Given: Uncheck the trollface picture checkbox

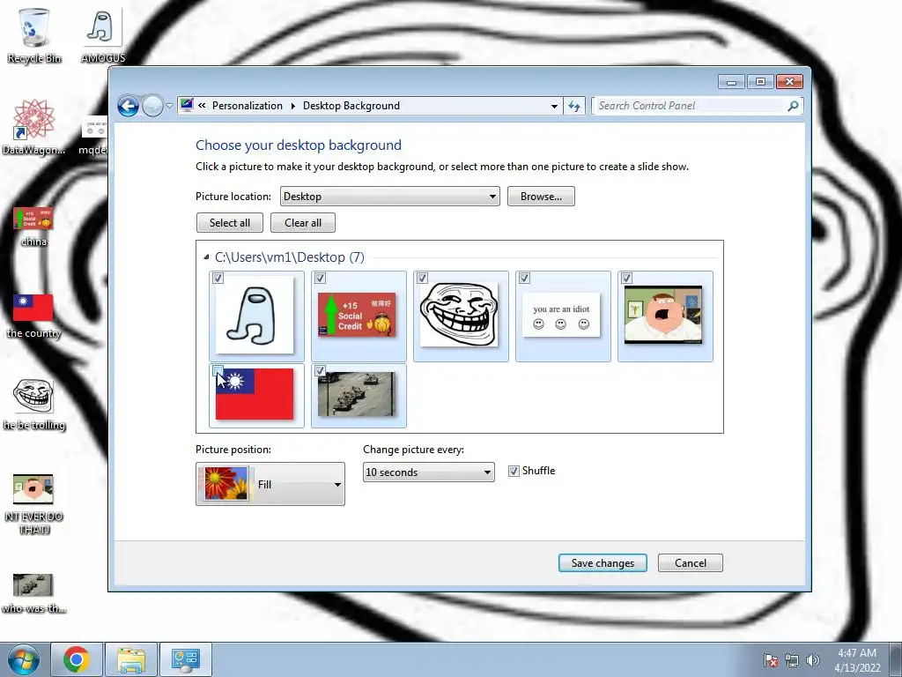Looking at the screenshot, I should (422, 278).
